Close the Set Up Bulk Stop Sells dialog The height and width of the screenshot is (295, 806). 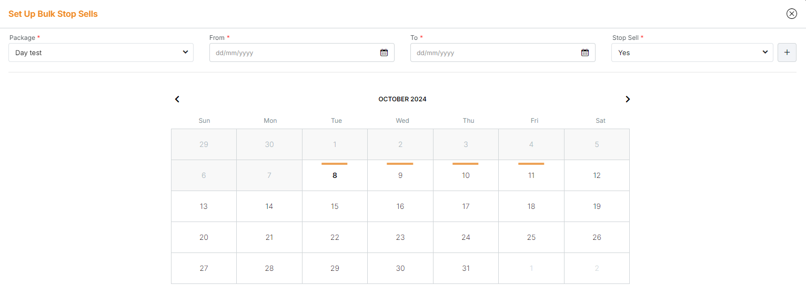coord(792,14)
